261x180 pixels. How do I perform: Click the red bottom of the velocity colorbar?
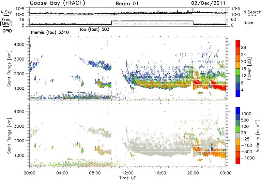pyautogui.click(x=238, y=161)
